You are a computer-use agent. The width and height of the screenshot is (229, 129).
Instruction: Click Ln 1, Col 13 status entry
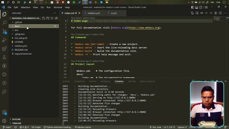tap(169, 127)
